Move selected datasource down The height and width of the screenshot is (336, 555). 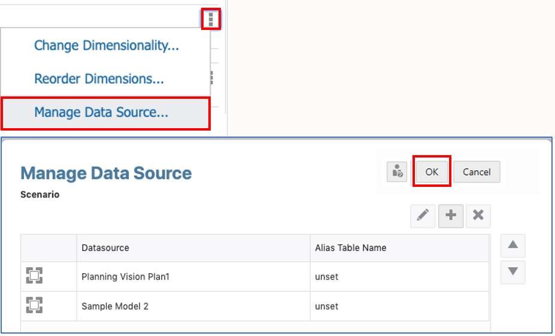[x=512, y=272]
